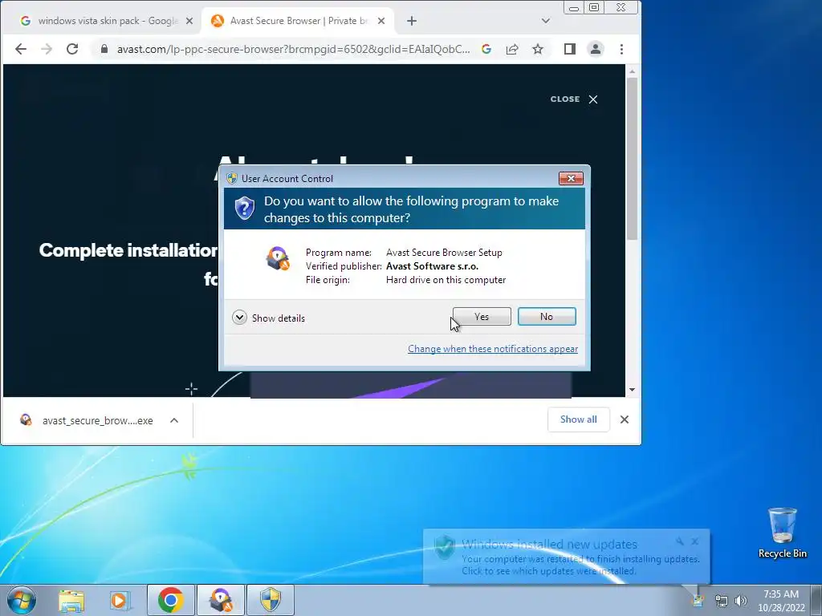Expand Show details in UAC dialog
822x616 pixels.
tap(268, 318)
